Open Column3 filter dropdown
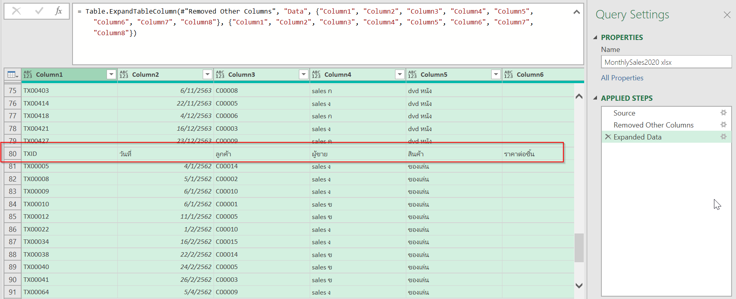Image resolution: width=736 pixels, height=299 pixels. (x=303, y=75)
